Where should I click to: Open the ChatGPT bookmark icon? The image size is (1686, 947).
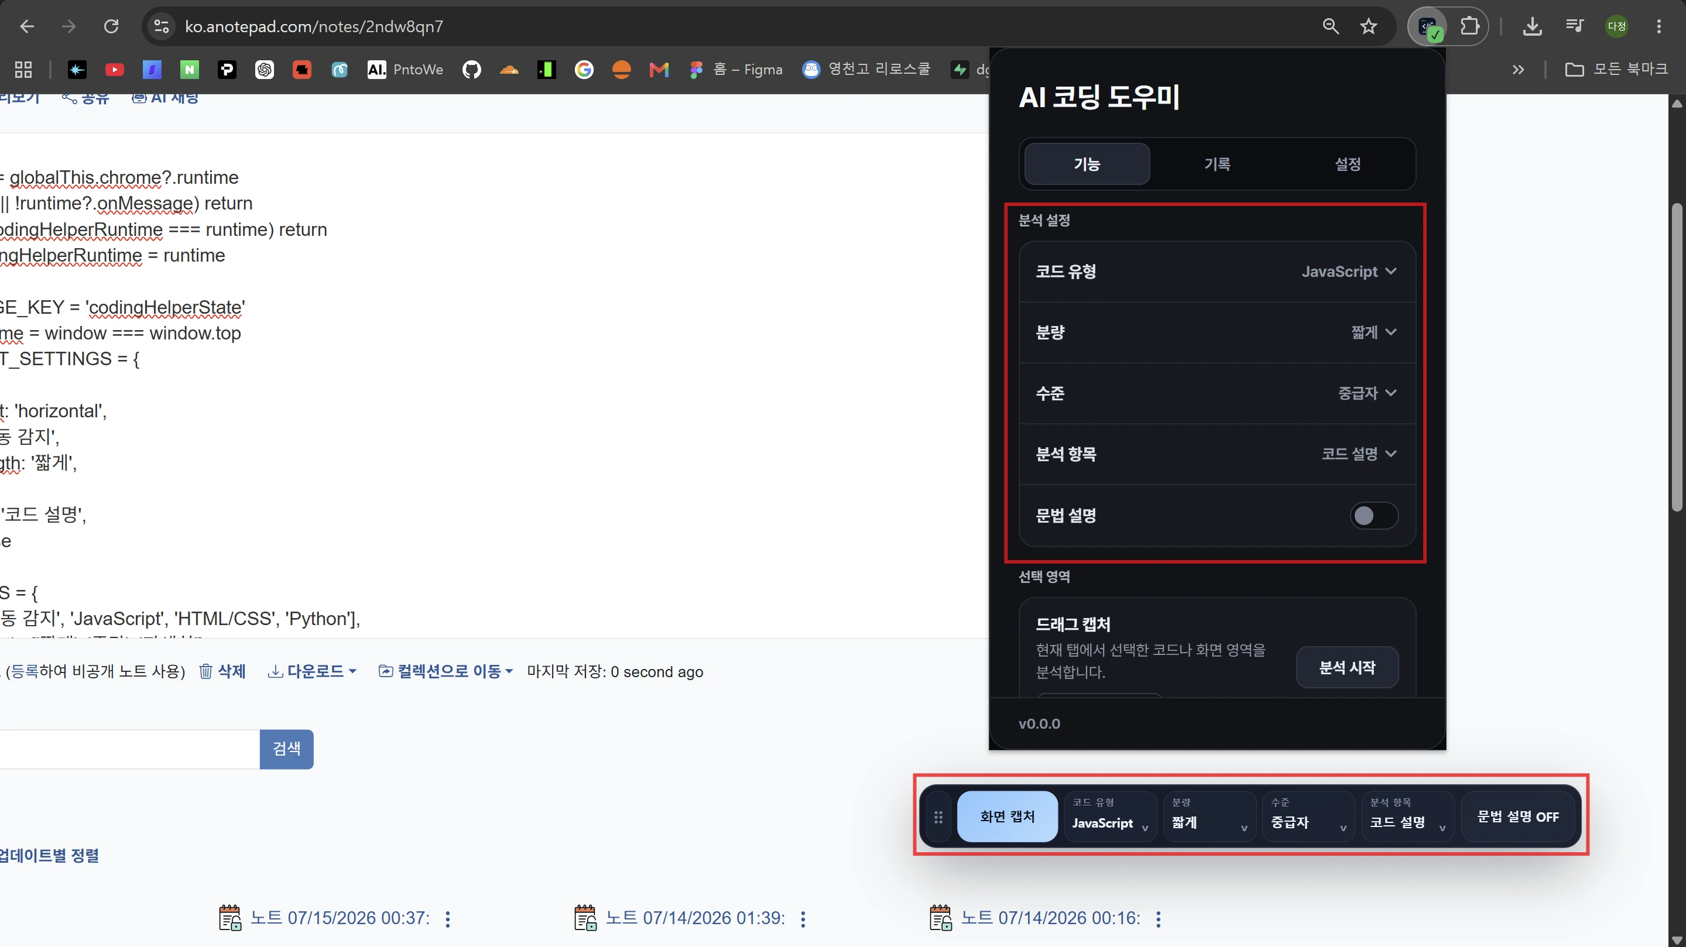point(265,70)
